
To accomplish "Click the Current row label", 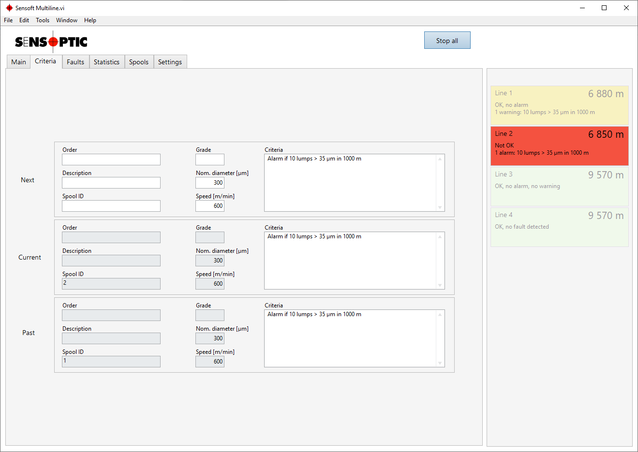I will click(30, 257).
